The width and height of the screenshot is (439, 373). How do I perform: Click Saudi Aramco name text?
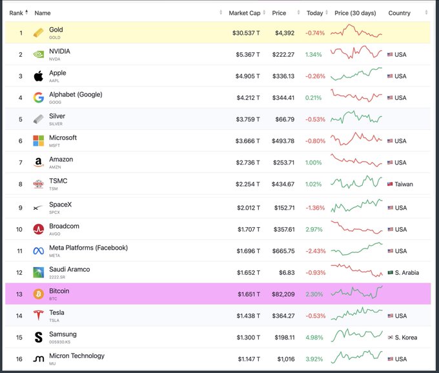tap(70, 270)
